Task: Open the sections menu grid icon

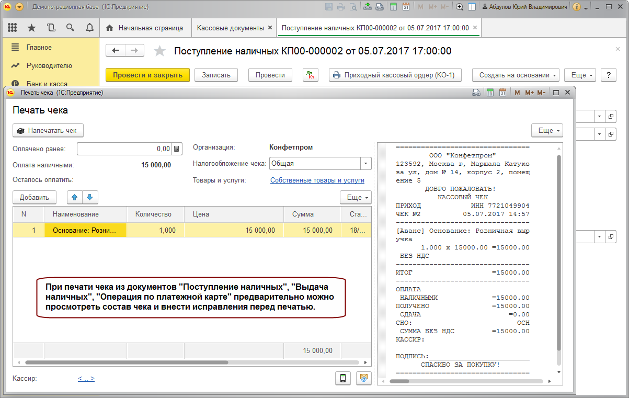Action: [x=12, y=28]
